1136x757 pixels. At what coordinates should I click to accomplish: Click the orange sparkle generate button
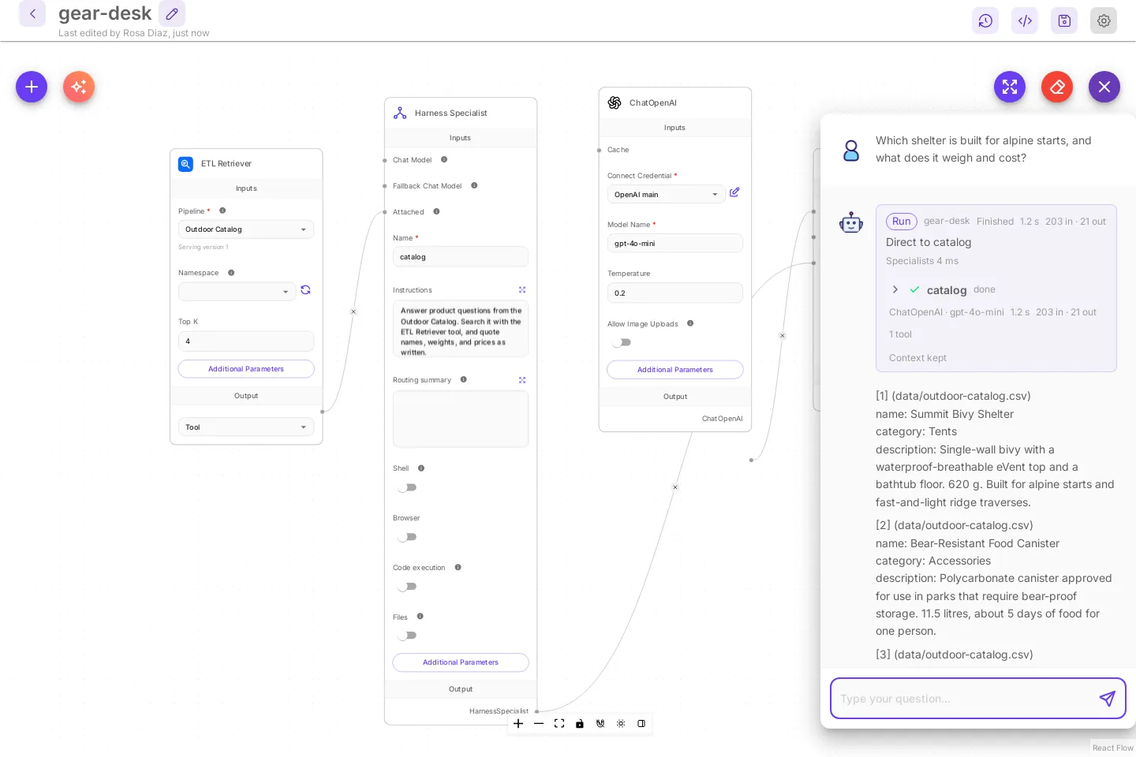pos(79,87)
